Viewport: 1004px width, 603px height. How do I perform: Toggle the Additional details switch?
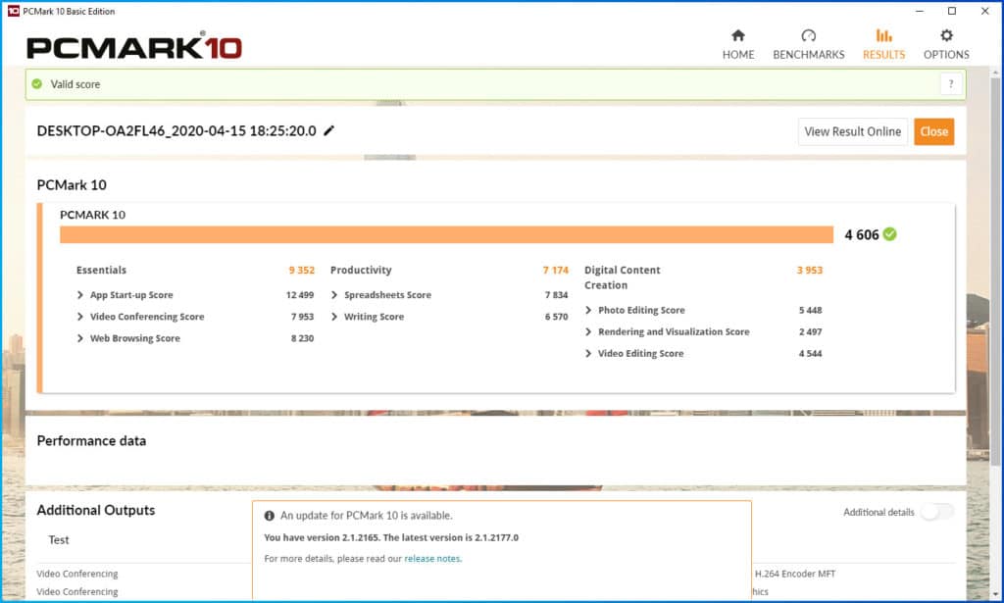(x=936, y=512)
